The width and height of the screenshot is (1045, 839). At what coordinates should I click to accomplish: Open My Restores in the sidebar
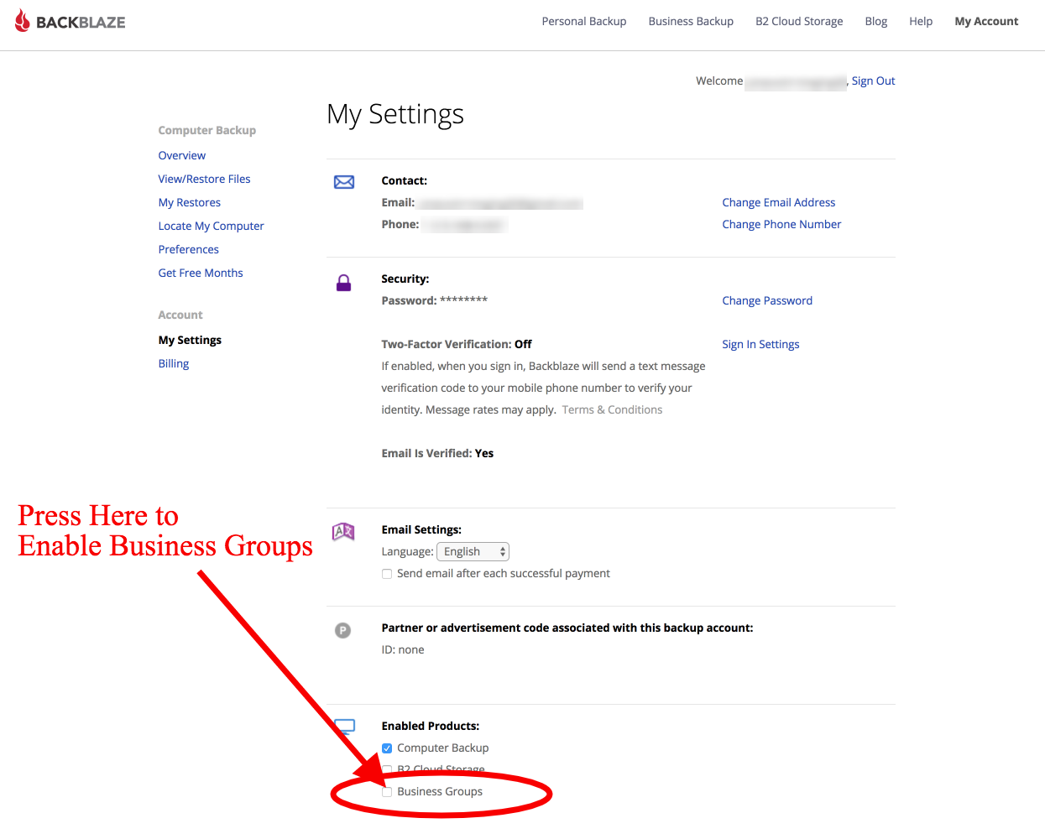click(x=190, y=203)
